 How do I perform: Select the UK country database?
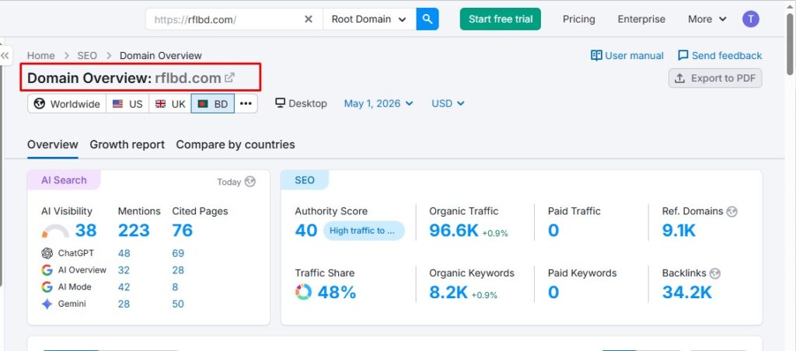170,103
